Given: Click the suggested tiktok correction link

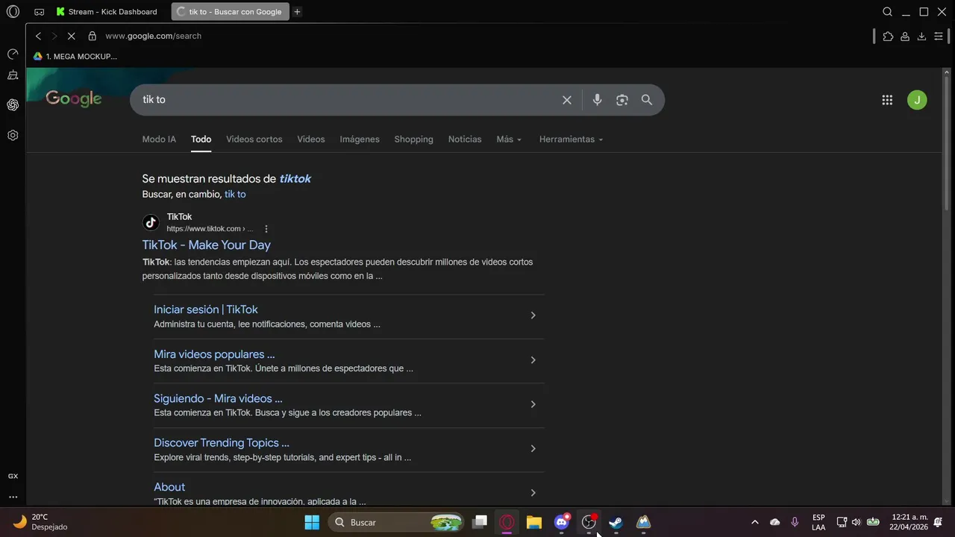Looking at the screenshot, I should (295, 179).
